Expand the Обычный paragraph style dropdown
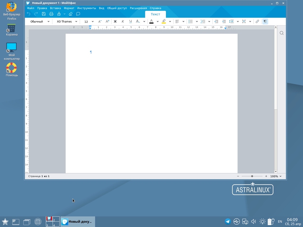Image resolution: width=303 pixels, height=227 pixels. [x=39, y=22]
